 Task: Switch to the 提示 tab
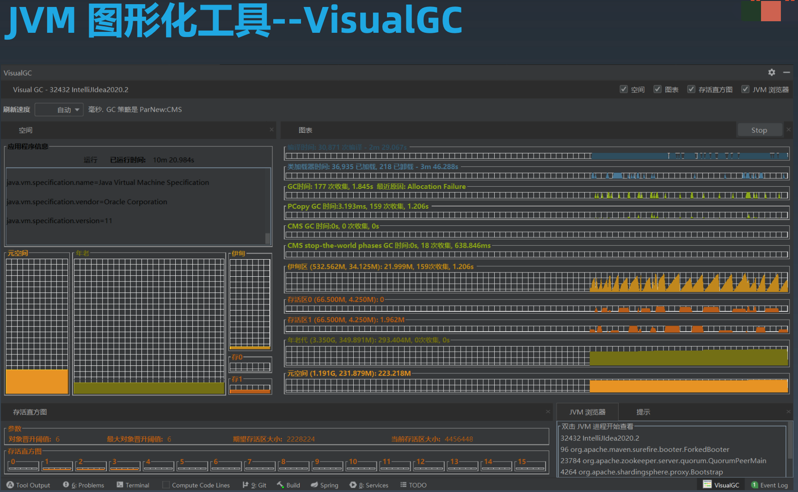click(643, 412)
